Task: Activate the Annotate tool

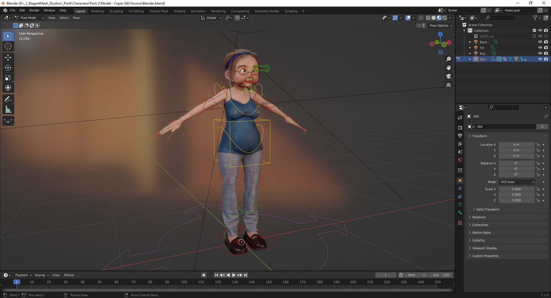Action: pos(8,99)
